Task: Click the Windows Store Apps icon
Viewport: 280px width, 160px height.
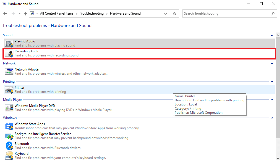Action: click(9, 126)
